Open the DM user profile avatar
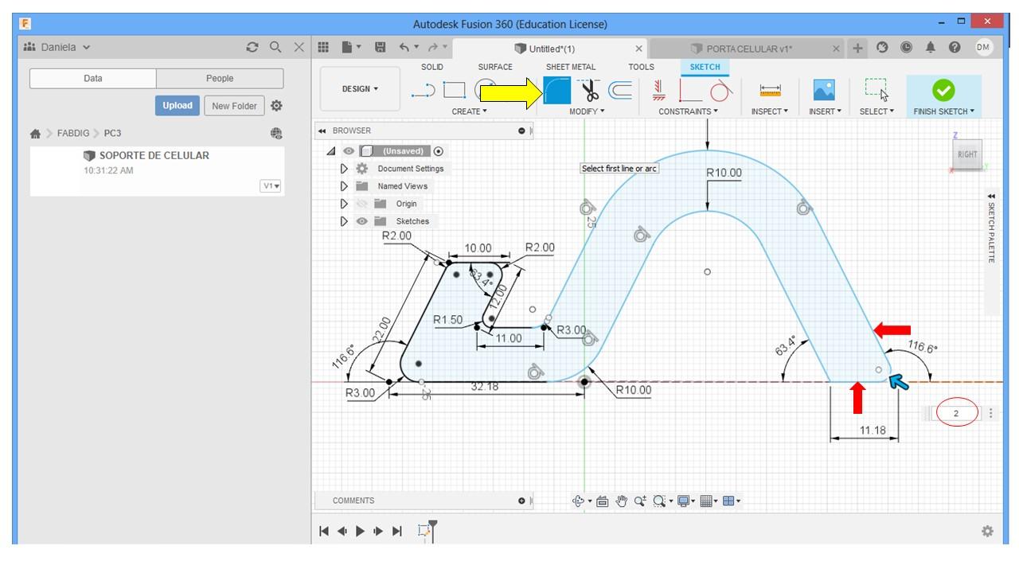The height and width of the screenshot is (573, 1019). point(983,47)
